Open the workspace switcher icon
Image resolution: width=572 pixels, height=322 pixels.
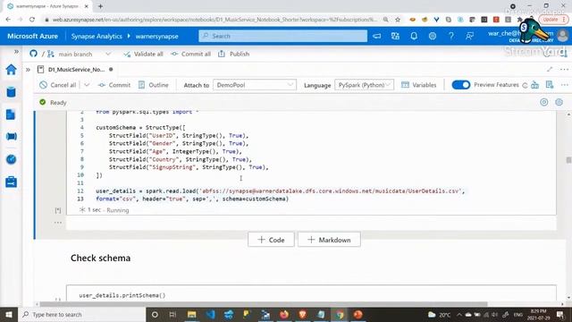pos(395,36)
